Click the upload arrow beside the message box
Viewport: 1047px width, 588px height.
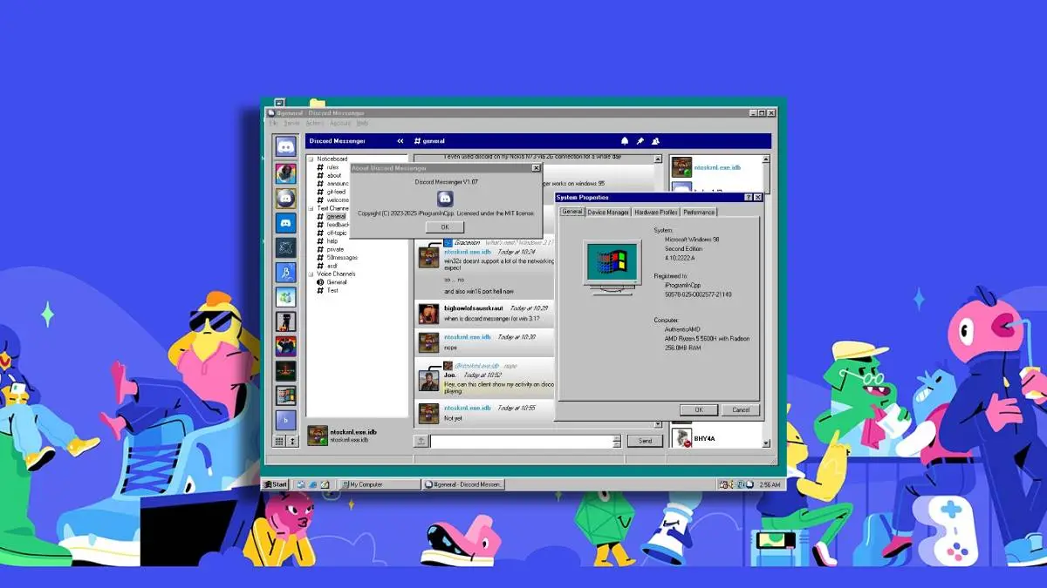[421, 440]
